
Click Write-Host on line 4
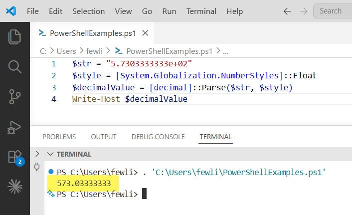(x=96, y=99)
